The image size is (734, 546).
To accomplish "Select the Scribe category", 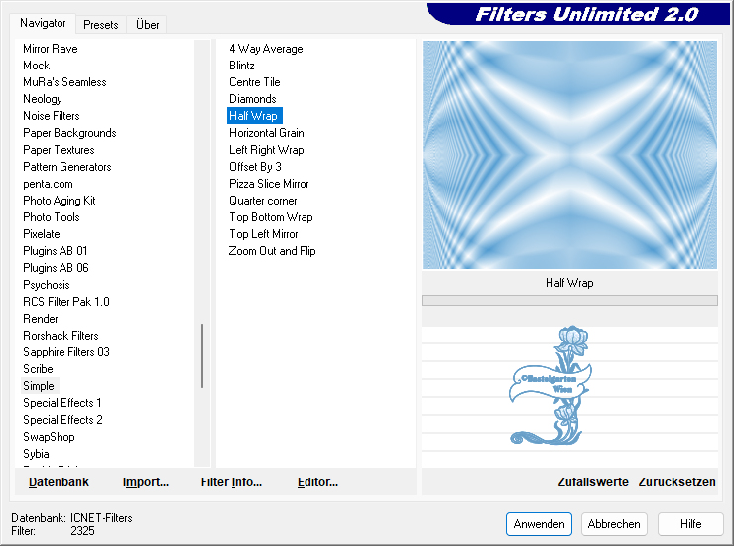I will coord(38,369).
